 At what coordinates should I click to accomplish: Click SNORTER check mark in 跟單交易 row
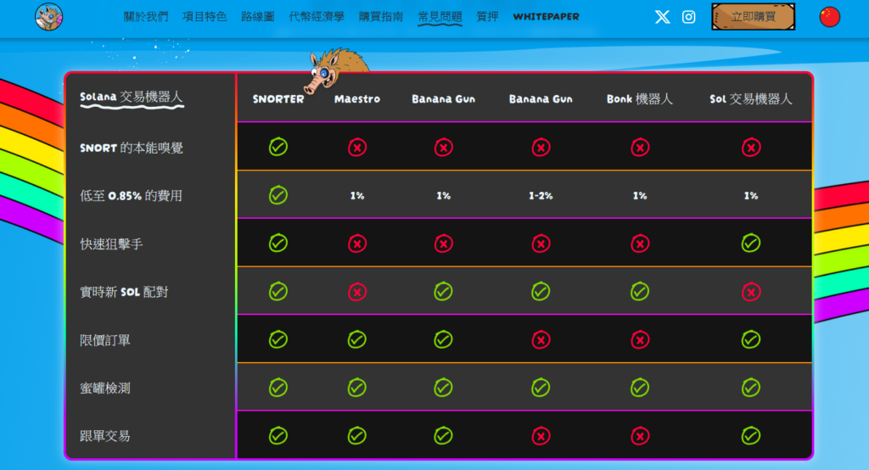[278, 435]
